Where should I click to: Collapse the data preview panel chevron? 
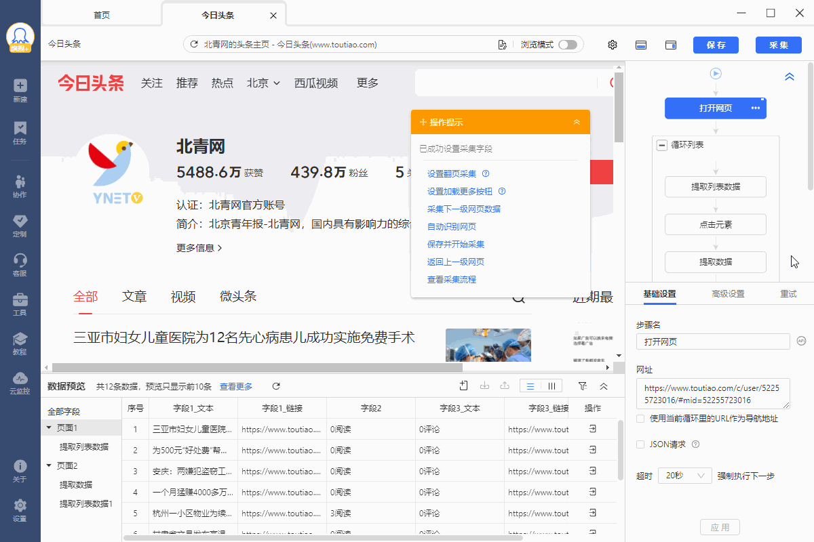coord(604,385)
